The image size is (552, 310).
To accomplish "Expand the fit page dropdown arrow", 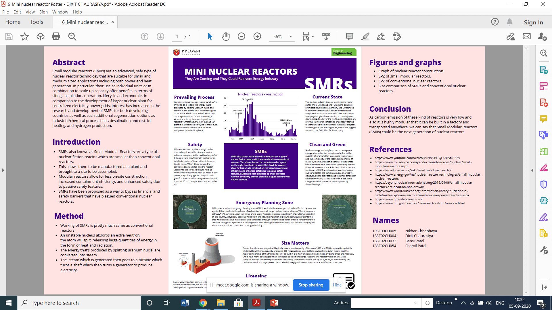I will pos(313,36).
